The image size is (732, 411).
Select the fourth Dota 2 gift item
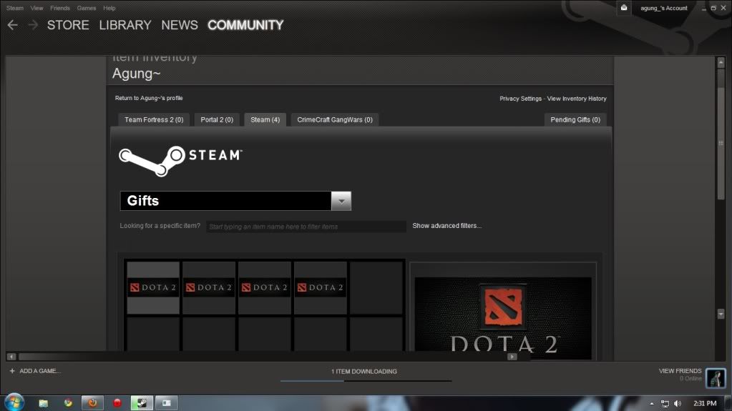coord(321,287)
